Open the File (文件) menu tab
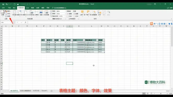This screenshot has height=97, width=173. pos(3,8)
